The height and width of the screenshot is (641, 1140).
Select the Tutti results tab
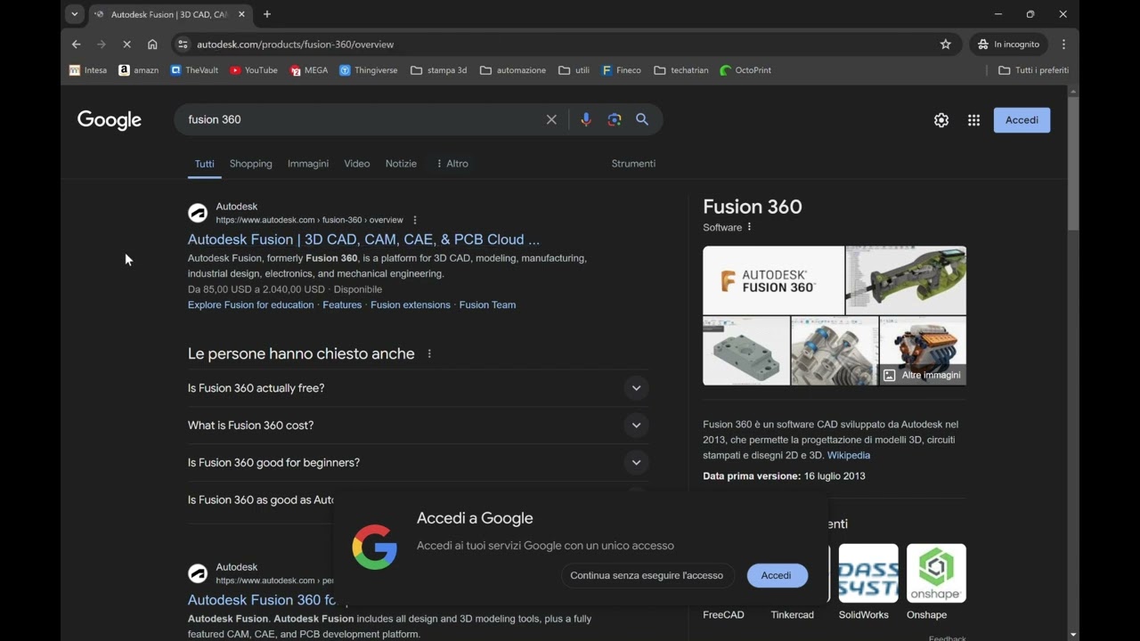click(x=205, y=164)
